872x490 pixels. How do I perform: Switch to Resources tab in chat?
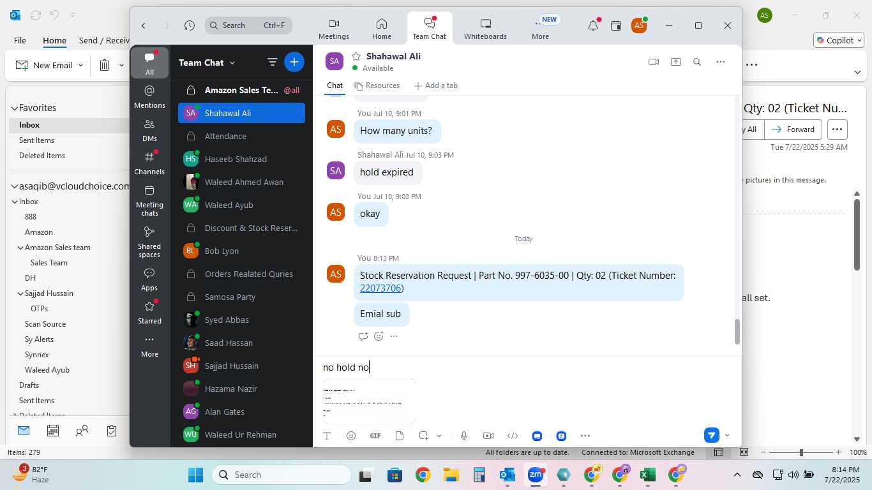[377, 85]
